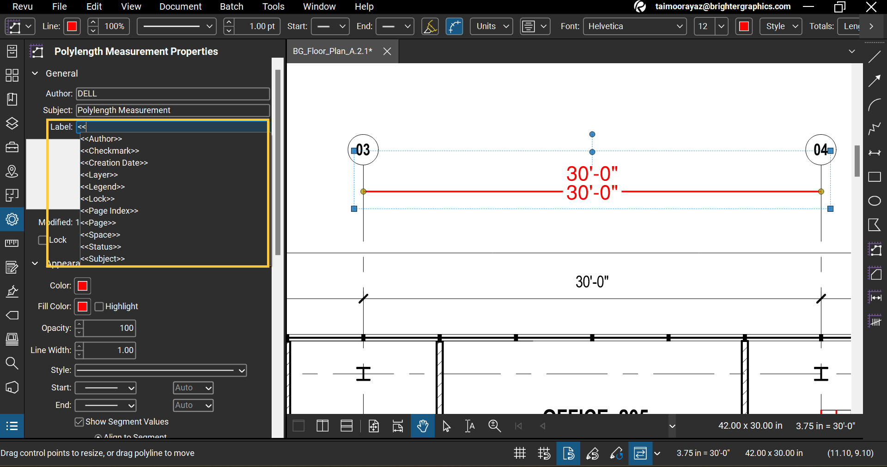This screenshot has width=887, height=467.
Task: Click into the Label input field
Action: [x=172, y=127]
